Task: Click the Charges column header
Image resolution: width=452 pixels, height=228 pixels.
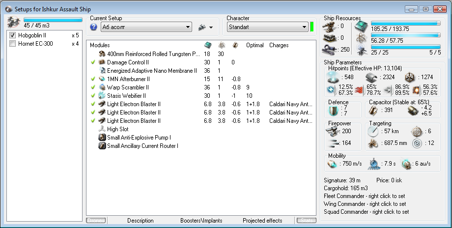Action: click(x=279, y=45)
